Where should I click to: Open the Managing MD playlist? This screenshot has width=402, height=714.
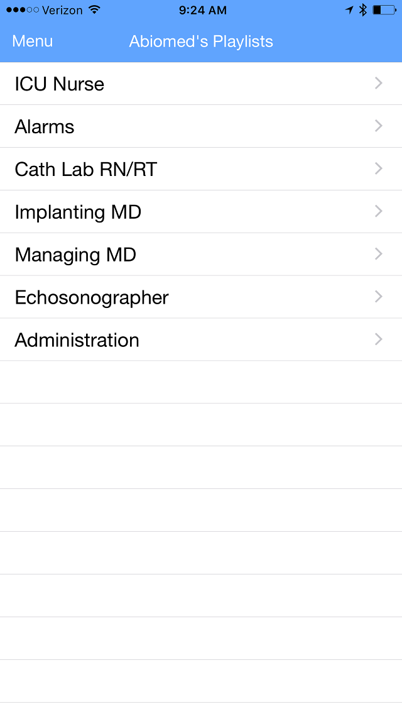pyautogui.click(x=75, y=255)
